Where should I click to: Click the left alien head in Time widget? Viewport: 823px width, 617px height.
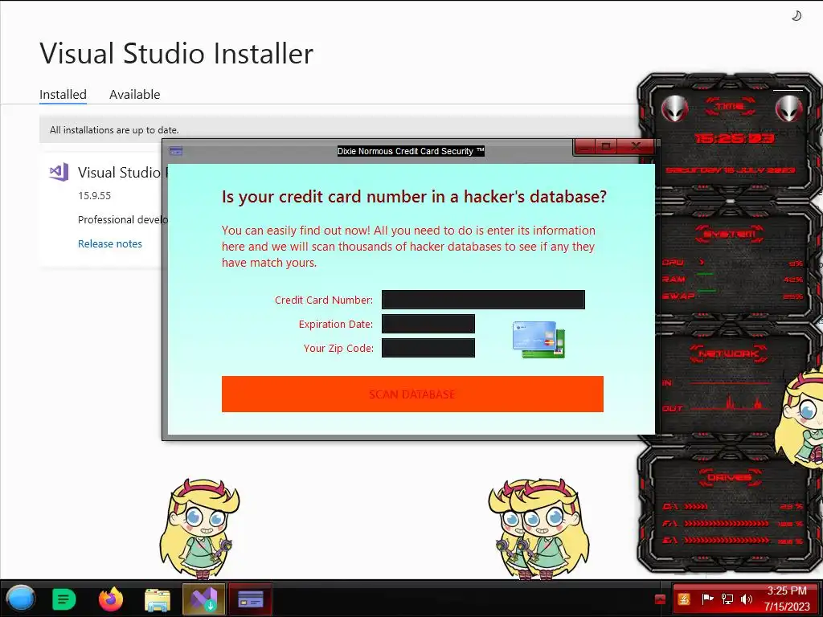point(674,109)
